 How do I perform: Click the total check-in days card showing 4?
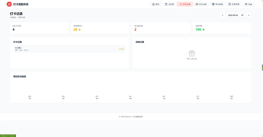[x=39, y=28]
